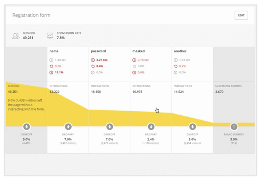Click the sessions people icon
262x180 pixels.
(16, 36)
